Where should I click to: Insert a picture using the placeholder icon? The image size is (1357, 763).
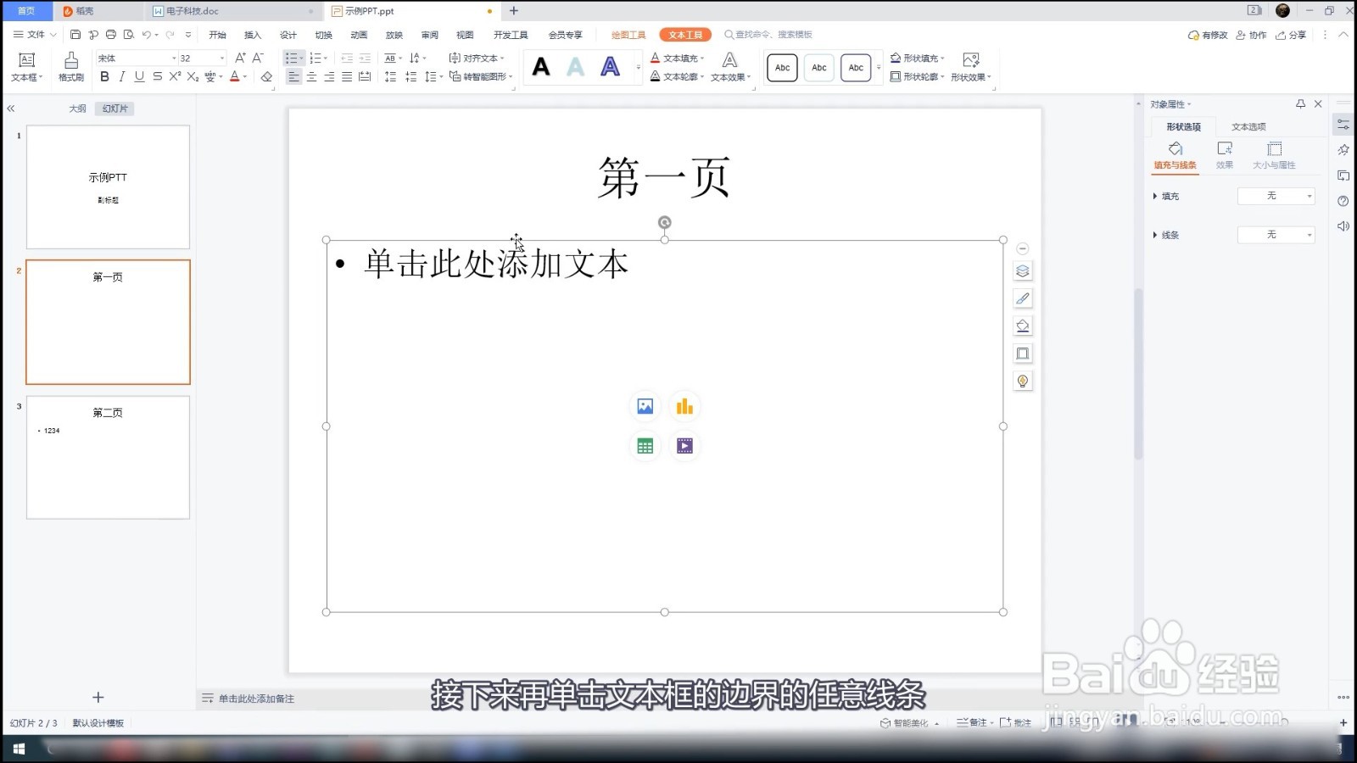pos(645,406)
